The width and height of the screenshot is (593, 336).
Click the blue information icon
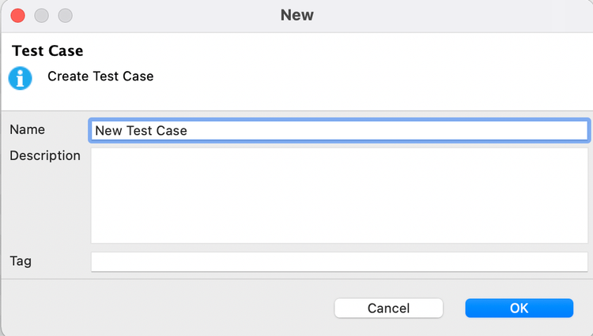(x=21, y=77)
